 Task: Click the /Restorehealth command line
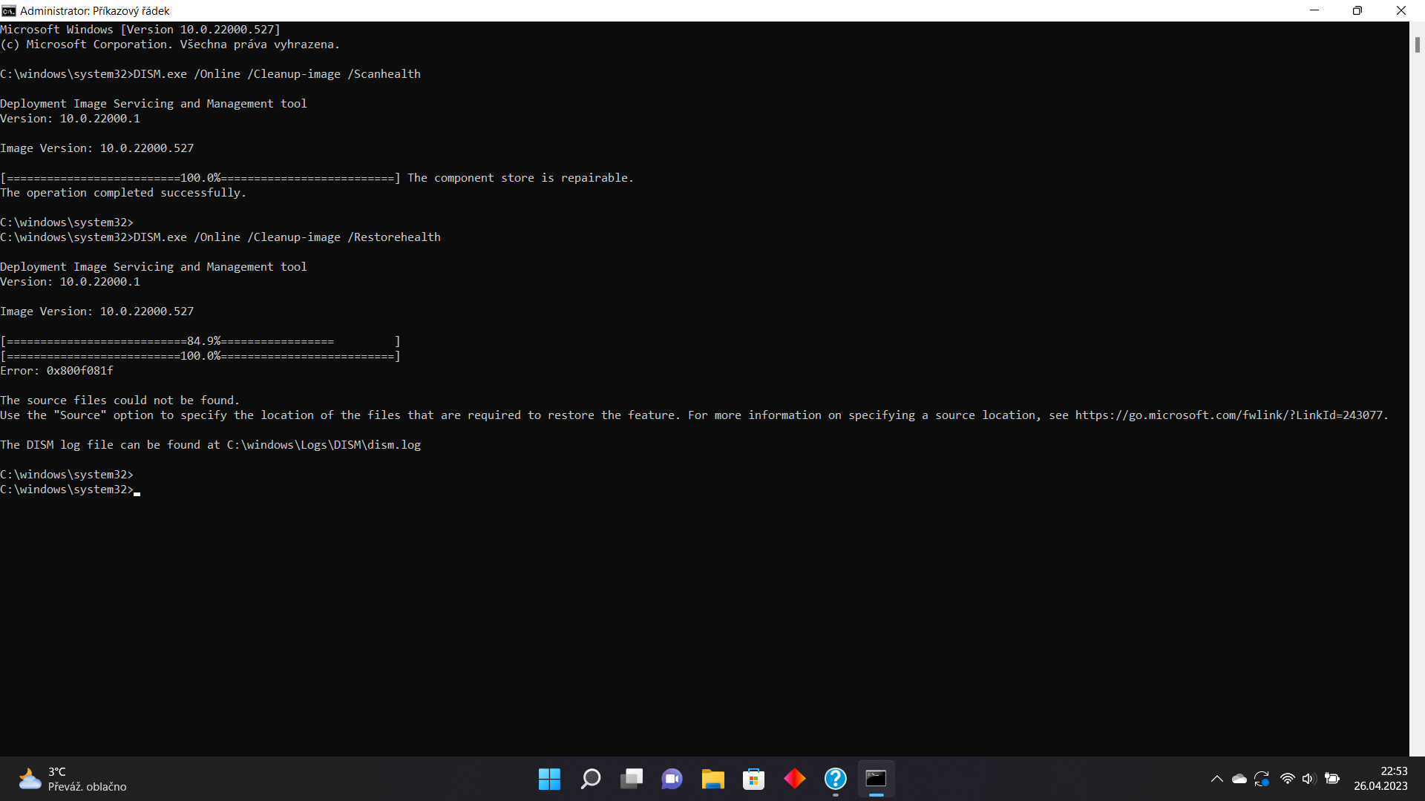click(x=220, y=237)
